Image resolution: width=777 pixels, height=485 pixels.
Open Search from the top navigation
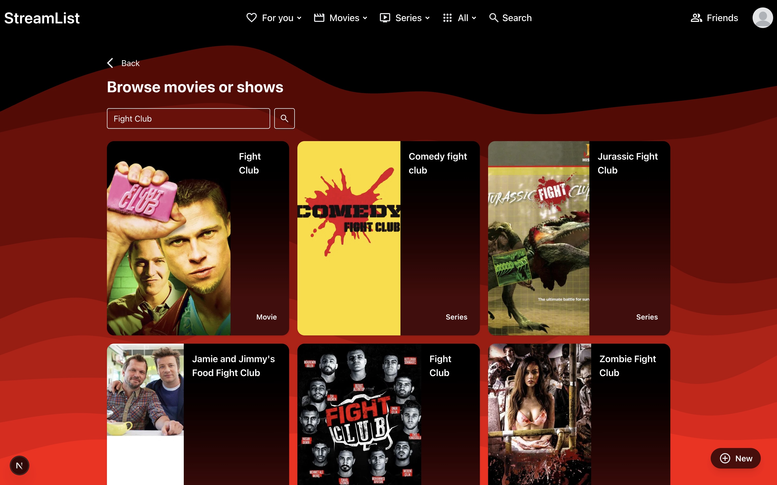coord(510,18)
